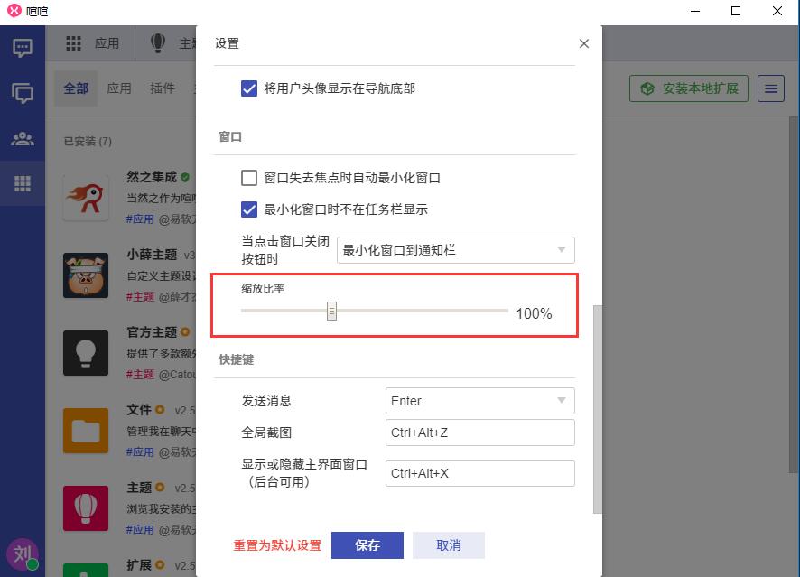Image resolution: width=800 pixels, height=577 pixels.
Task: Open the 发送消息 Enter dropdown
Action: (x=479, y=401)
